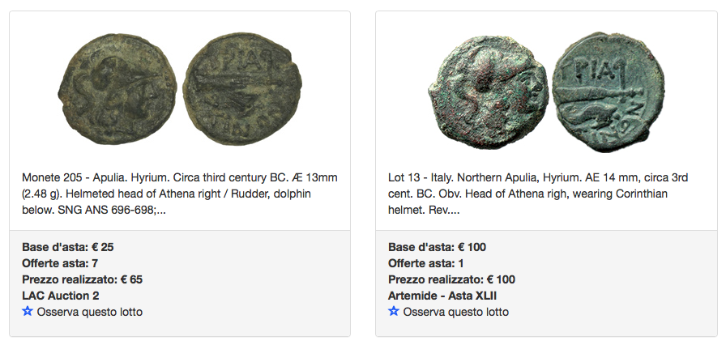
Task: Watch Lot 13 via 'Osserva questo lotto'
Action: coord(456,312)
